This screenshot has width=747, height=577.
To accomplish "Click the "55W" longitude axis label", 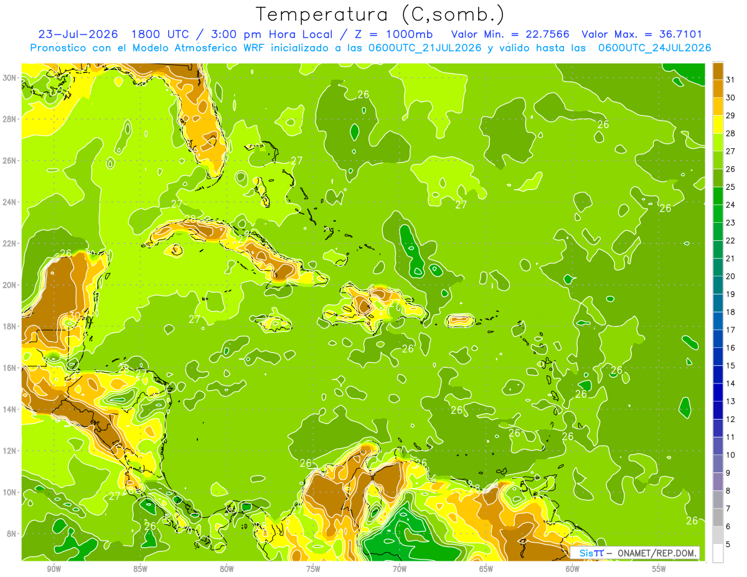I will (x=659, y=569).
